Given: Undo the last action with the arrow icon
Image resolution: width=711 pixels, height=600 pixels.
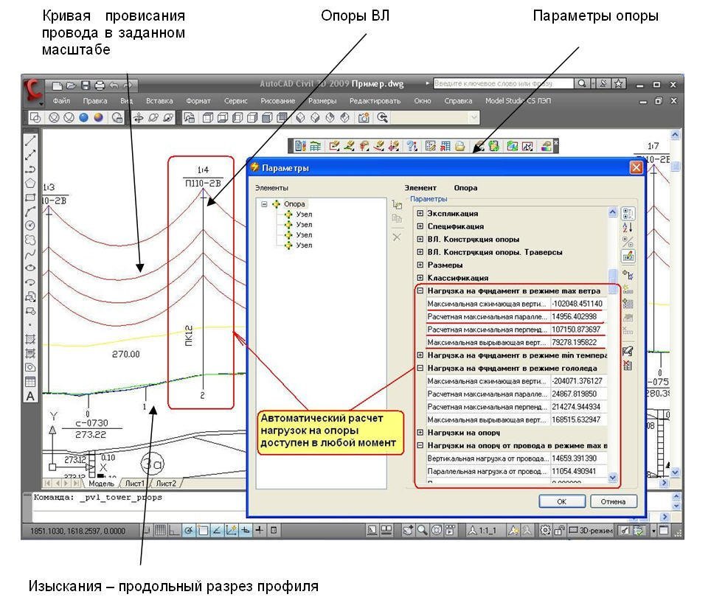Looking at the screenshot, I should 114,86.
